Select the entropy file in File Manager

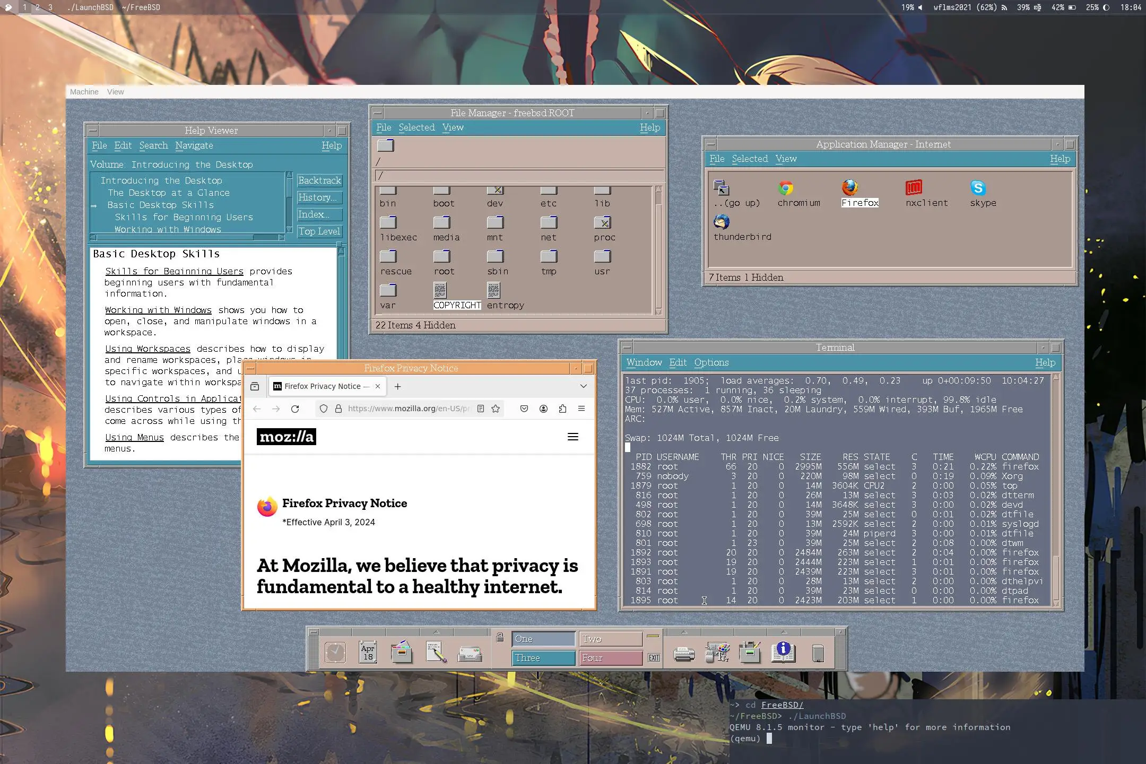[x=493, y=290]
